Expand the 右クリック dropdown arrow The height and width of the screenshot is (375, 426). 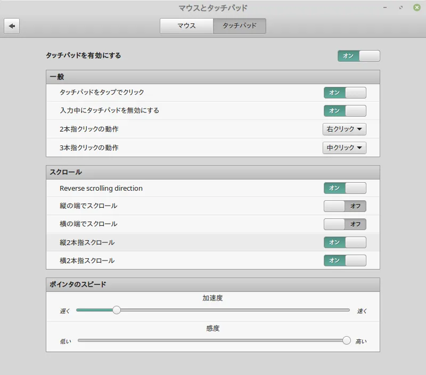coord(359,129)
